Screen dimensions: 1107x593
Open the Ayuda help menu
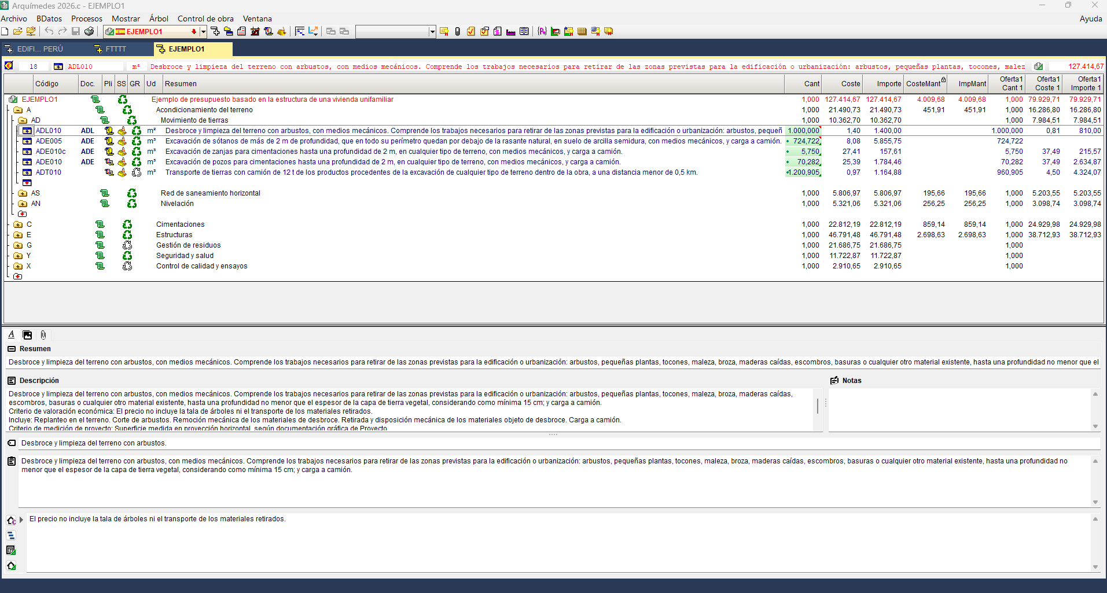1090,19
